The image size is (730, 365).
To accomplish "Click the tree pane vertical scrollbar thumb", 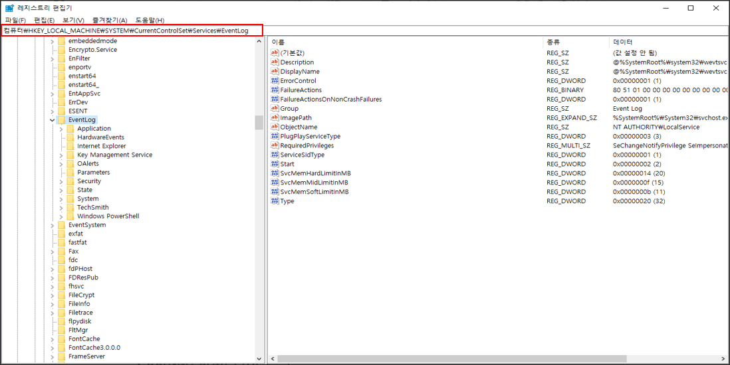I will (x=259, y=123).
